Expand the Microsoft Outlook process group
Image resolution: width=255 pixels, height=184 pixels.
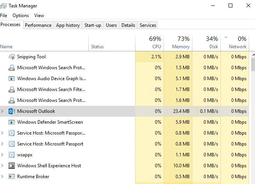[x=2, y=111]
